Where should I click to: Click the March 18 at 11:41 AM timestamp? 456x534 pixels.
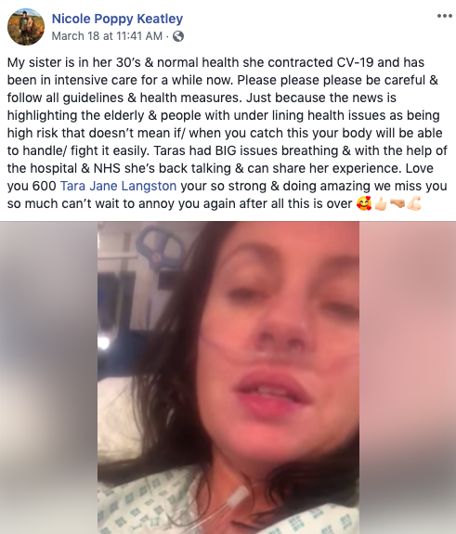click(x=107, y=36)
